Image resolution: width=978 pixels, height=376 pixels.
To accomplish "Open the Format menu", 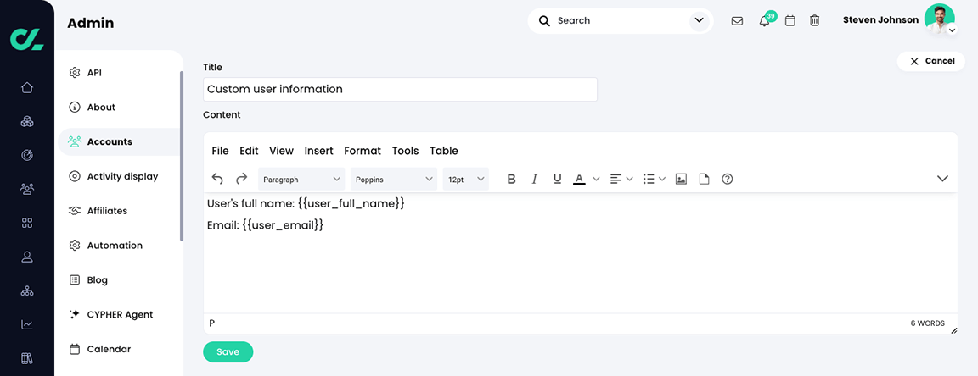I will point(363,151).
